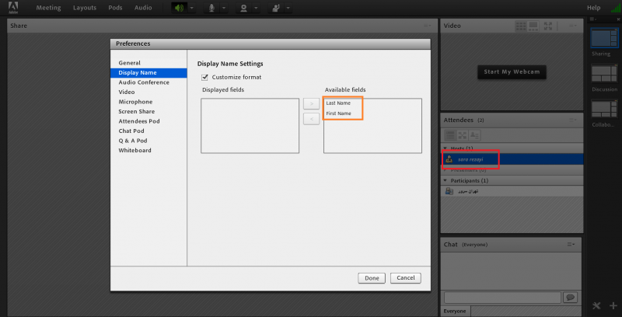
Task: Click the microphone icon in top bar
Action: tap(211, 8)
